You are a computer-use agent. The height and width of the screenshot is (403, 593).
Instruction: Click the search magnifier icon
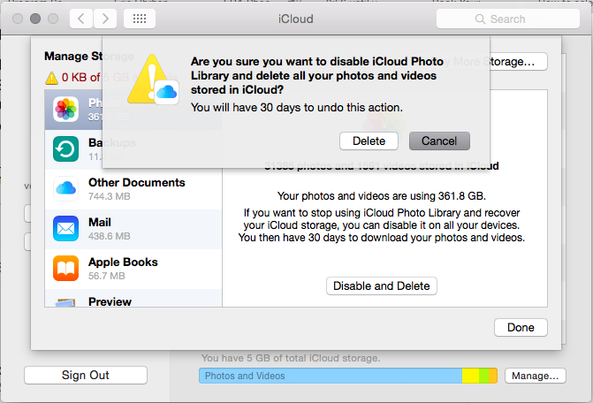[x=480, y=19]
